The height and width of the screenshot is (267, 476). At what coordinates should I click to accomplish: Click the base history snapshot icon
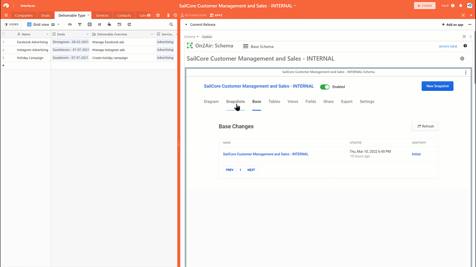click(x=175, y=15)
